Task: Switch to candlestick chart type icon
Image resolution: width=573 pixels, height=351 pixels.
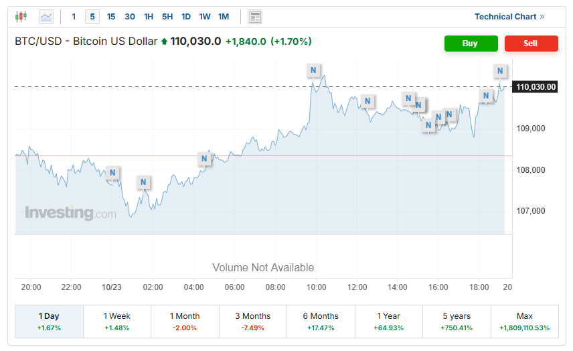Action: [21, 17]
